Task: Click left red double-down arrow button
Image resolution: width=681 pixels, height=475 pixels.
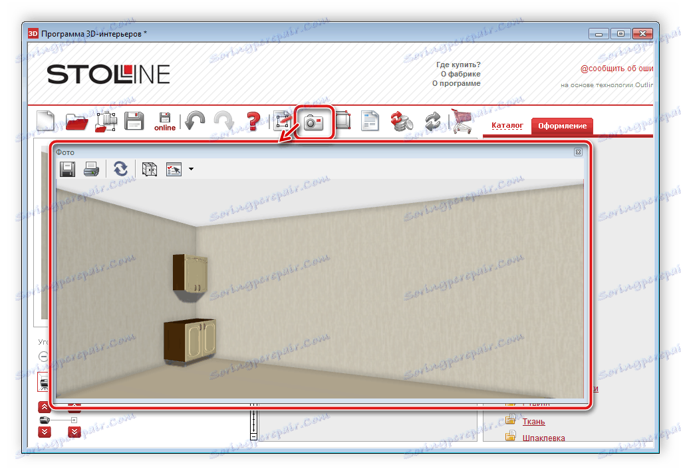Action: [45, 432]
